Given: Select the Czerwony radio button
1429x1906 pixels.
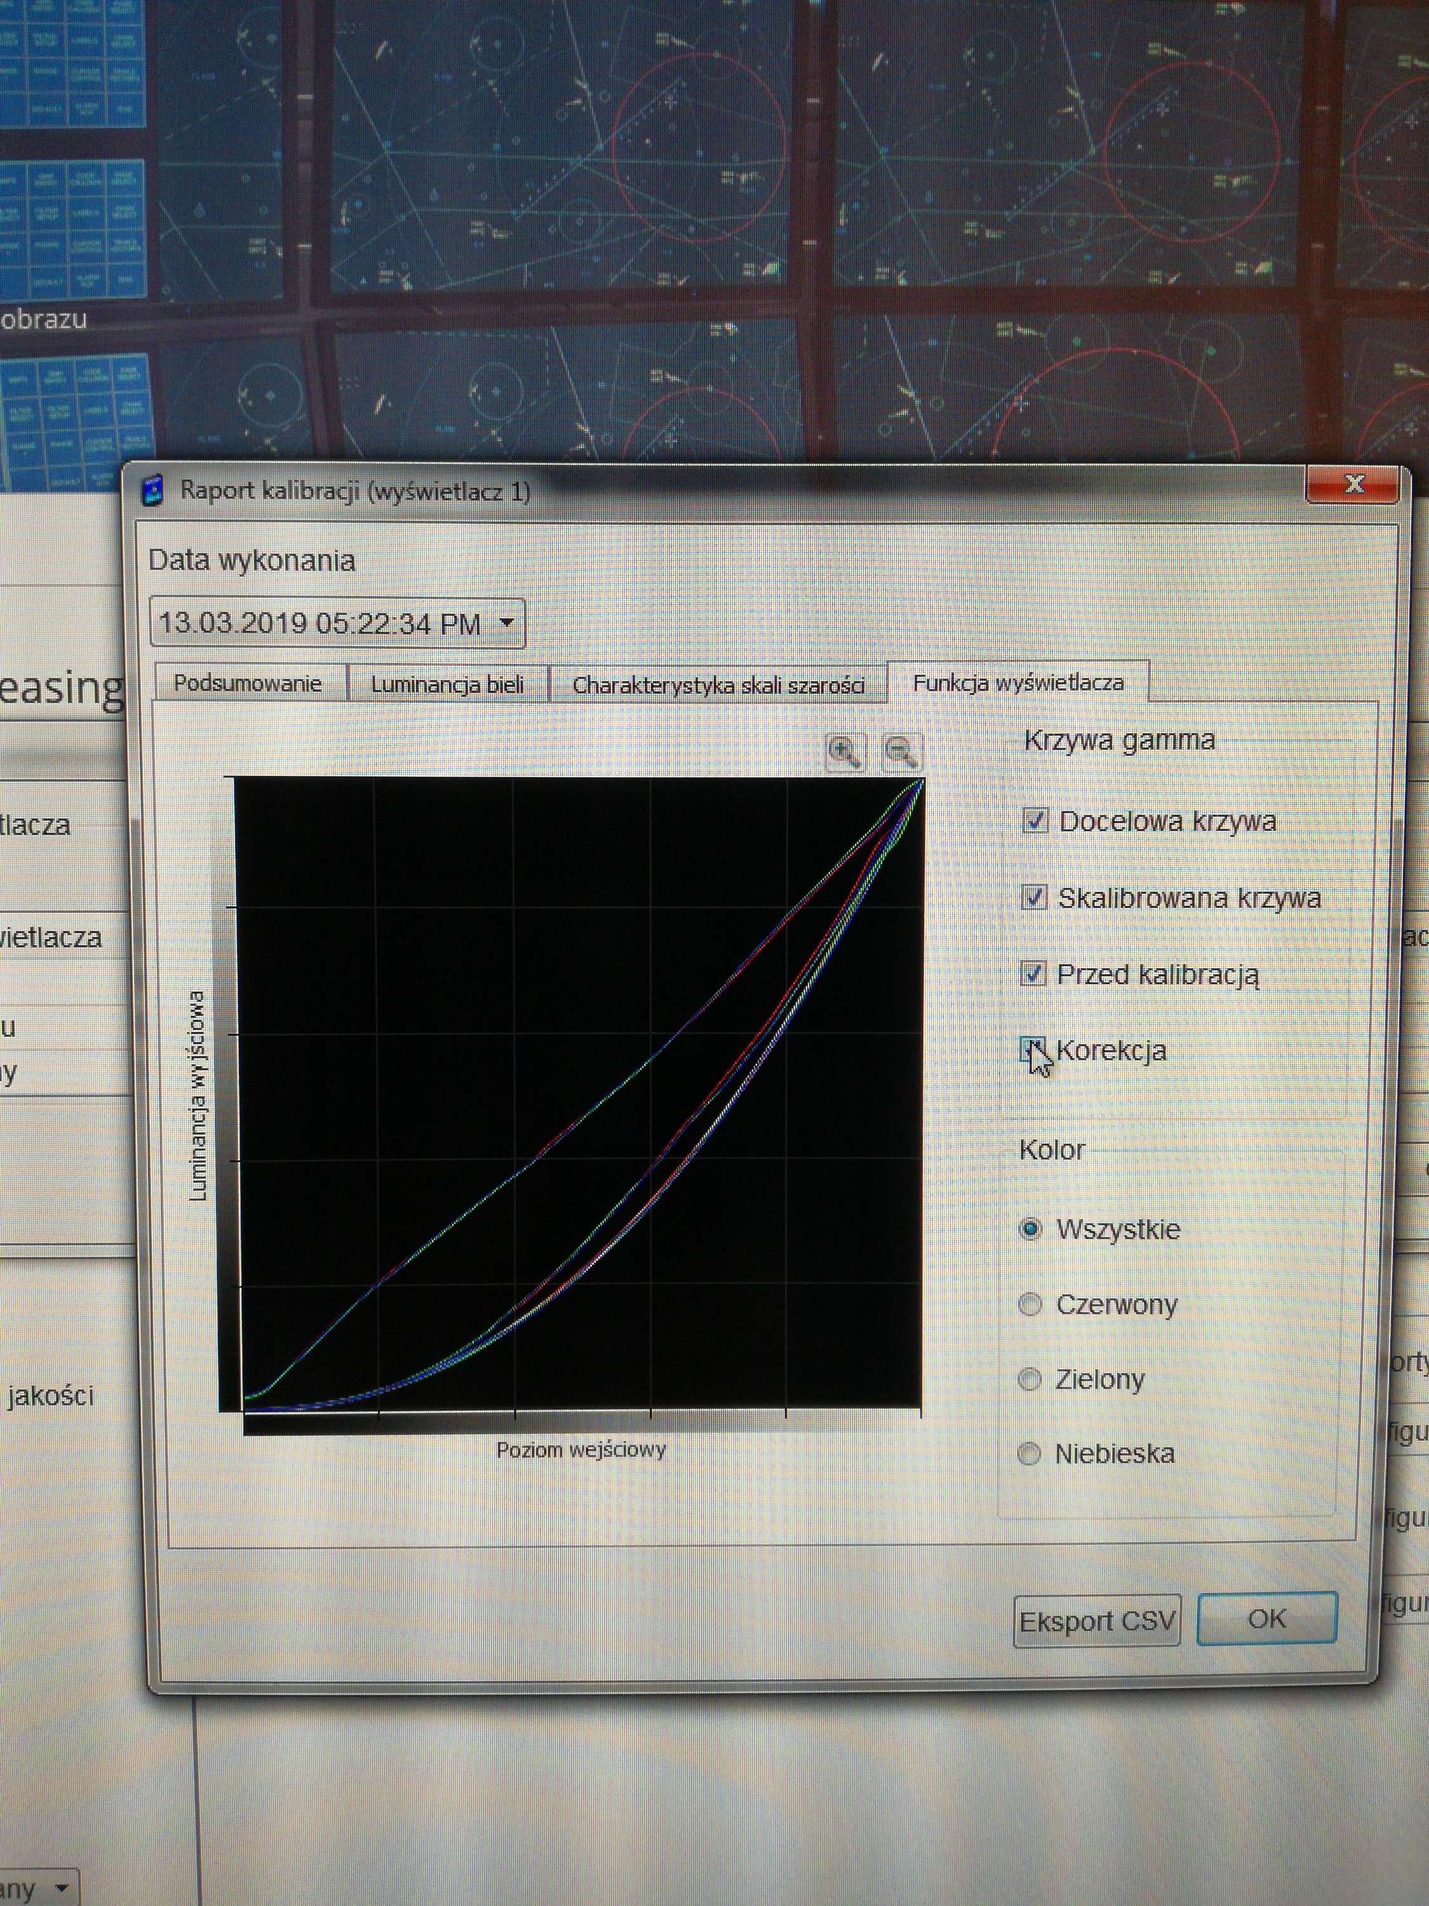Looking at the screenshot, I should tap(1030, 1304).
